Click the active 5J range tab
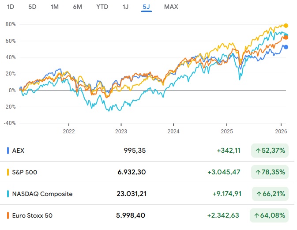Viewport: 297px width, 230px height. [147, 7]
